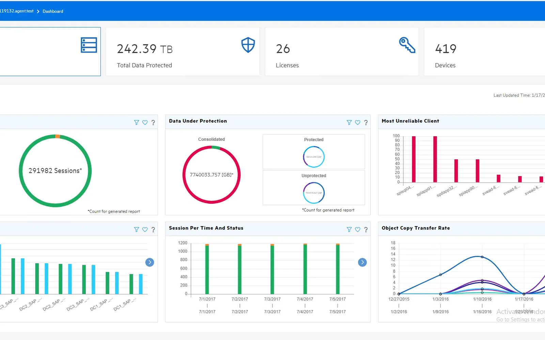545x340 pixels.
Task: Open filter on the SAP bar chart panel
Action: click(x=137, y=230)
